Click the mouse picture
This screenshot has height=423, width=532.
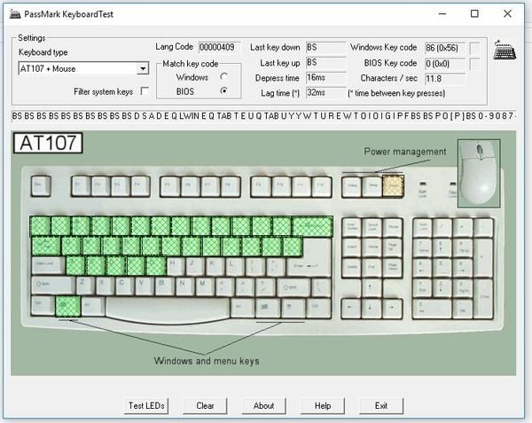(x=479, y=173)
